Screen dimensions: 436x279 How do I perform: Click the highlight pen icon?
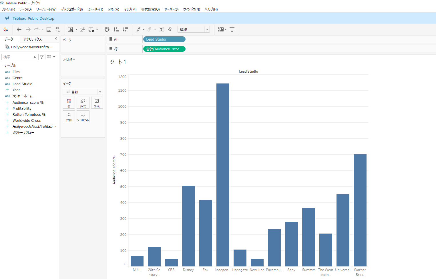point(139,29)
